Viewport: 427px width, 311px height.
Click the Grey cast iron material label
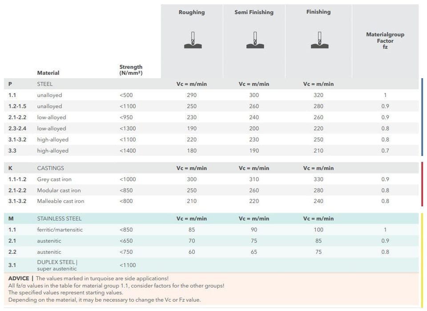click(x=54, y=179)
